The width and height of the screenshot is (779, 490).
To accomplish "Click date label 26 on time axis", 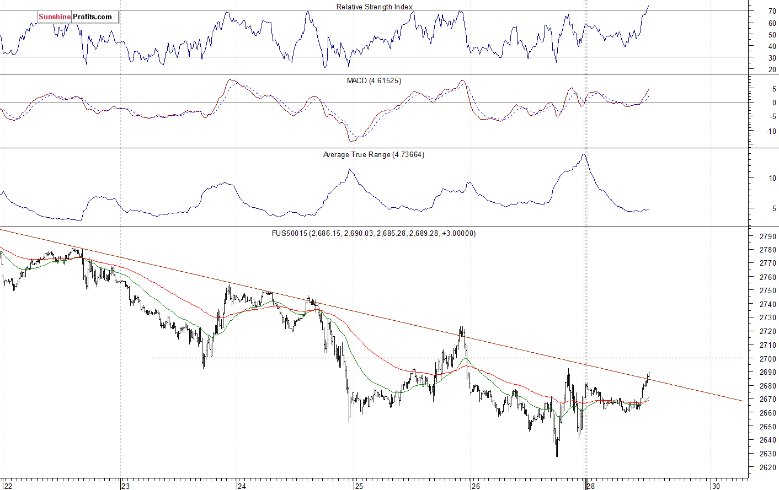I will [x=476, y=486].
